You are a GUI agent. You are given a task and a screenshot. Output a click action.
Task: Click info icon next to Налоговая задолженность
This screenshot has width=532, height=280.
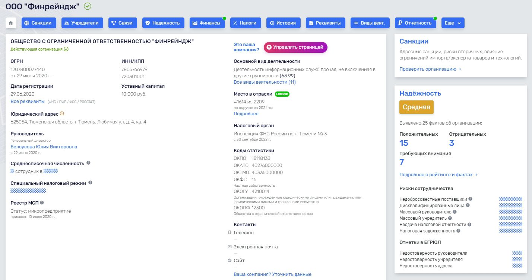tap(458, 231)
